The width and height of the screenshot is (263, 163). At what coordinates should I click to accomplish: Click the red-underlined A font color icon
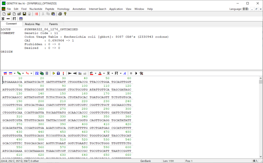coord(100,73)
